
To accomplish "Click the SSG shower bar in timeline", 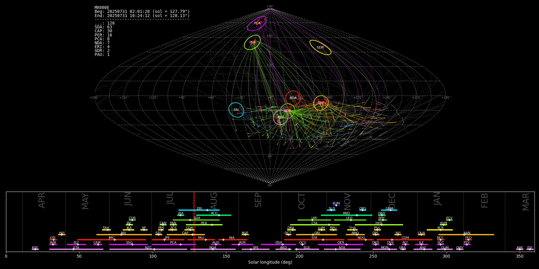I will click(x=128, y=244).
